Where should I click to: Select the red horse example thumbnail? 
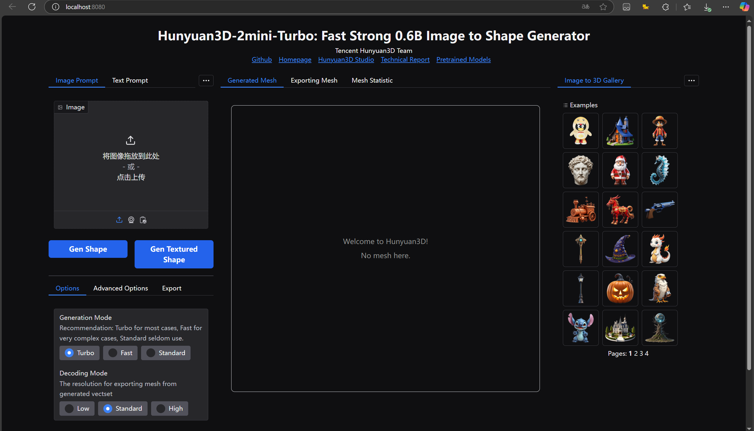[x=620, y=210]
